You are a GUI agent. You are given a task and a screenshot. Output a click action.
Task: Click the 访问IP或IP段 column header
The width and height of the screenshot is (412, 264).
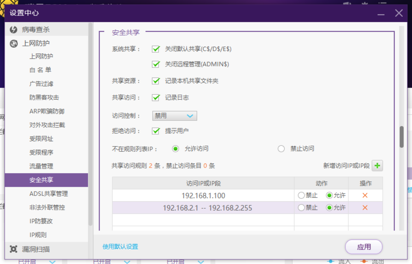[x=203, y=183]
